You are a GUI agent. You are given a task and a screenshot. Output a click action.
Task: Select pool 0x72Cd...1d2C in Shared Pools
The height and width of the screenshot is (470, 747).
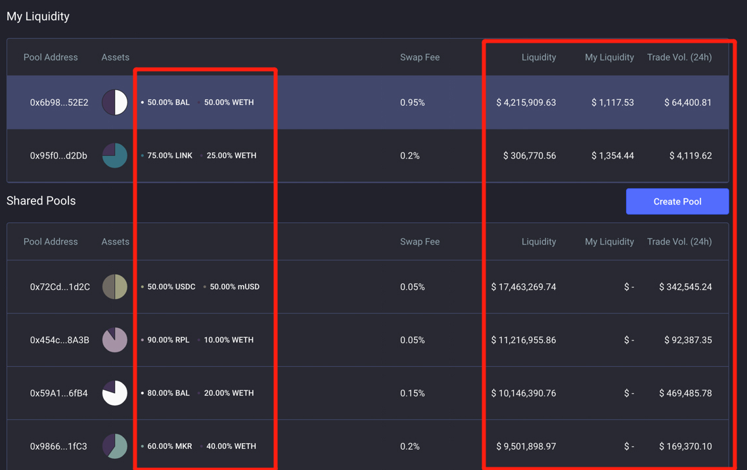(x=60, y=287)
